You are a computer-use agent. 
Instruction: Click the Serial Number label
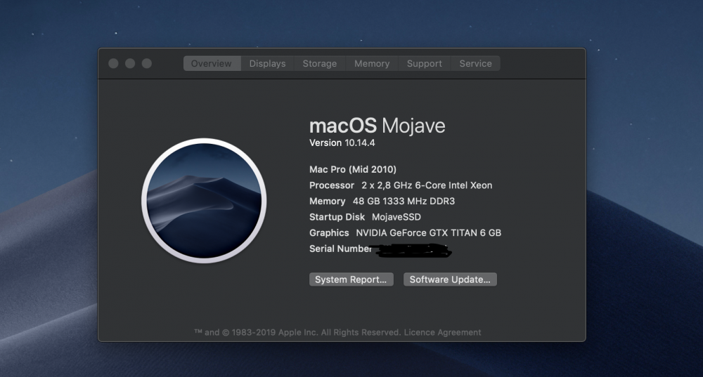coord(340,249)
